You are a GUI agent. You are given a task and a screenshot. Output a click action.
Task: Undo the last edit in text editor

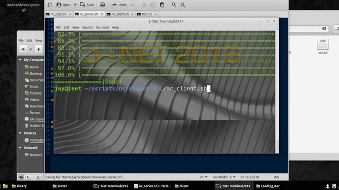coord(119,5)
